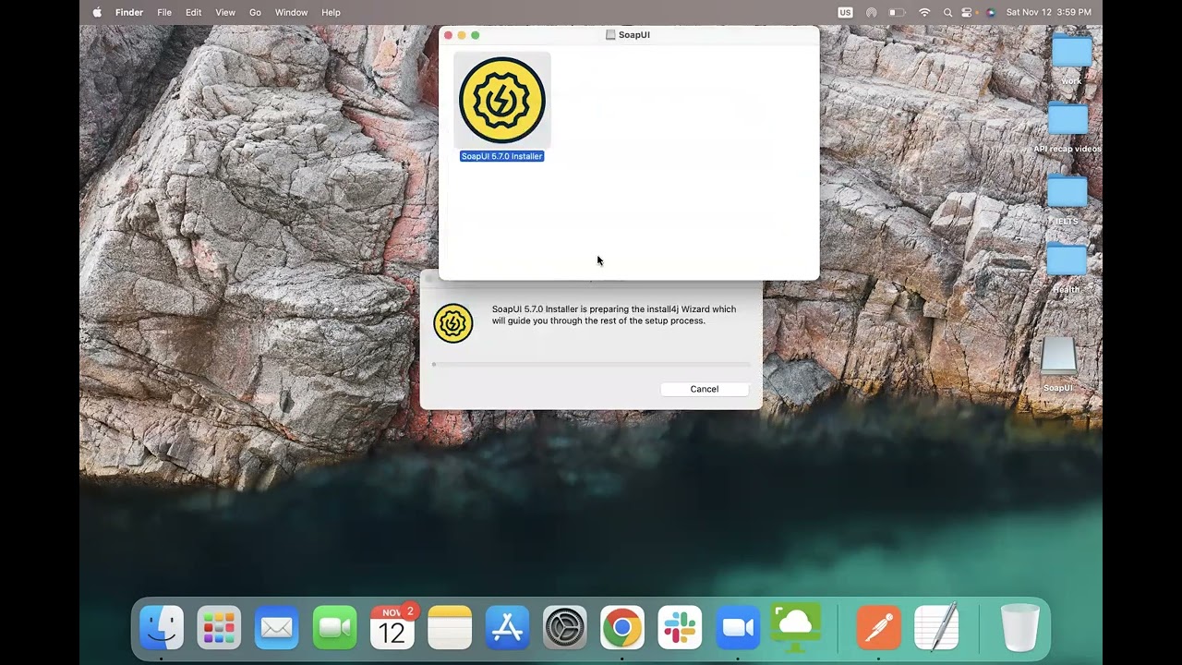
Task: Click the installer progress bar
Action: point(591,365)
